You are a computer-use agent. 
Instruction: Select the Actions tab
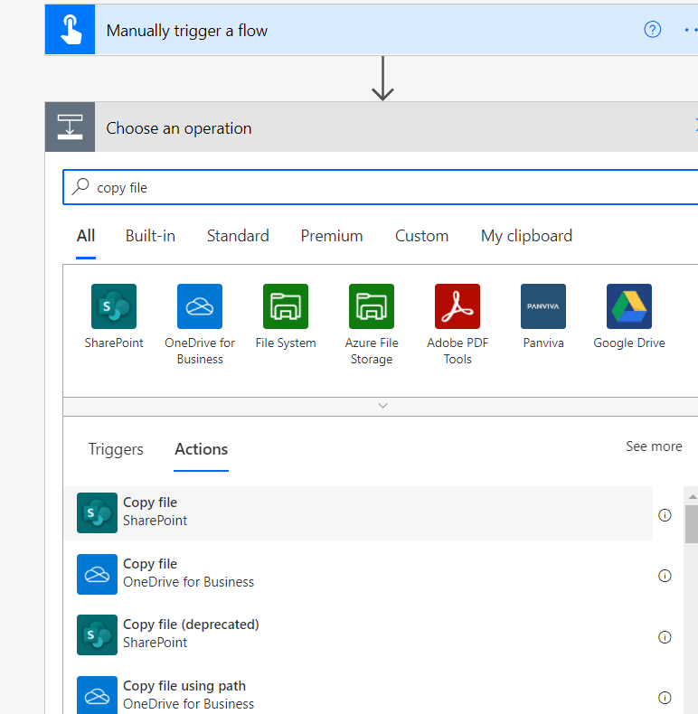coord(202,449)
